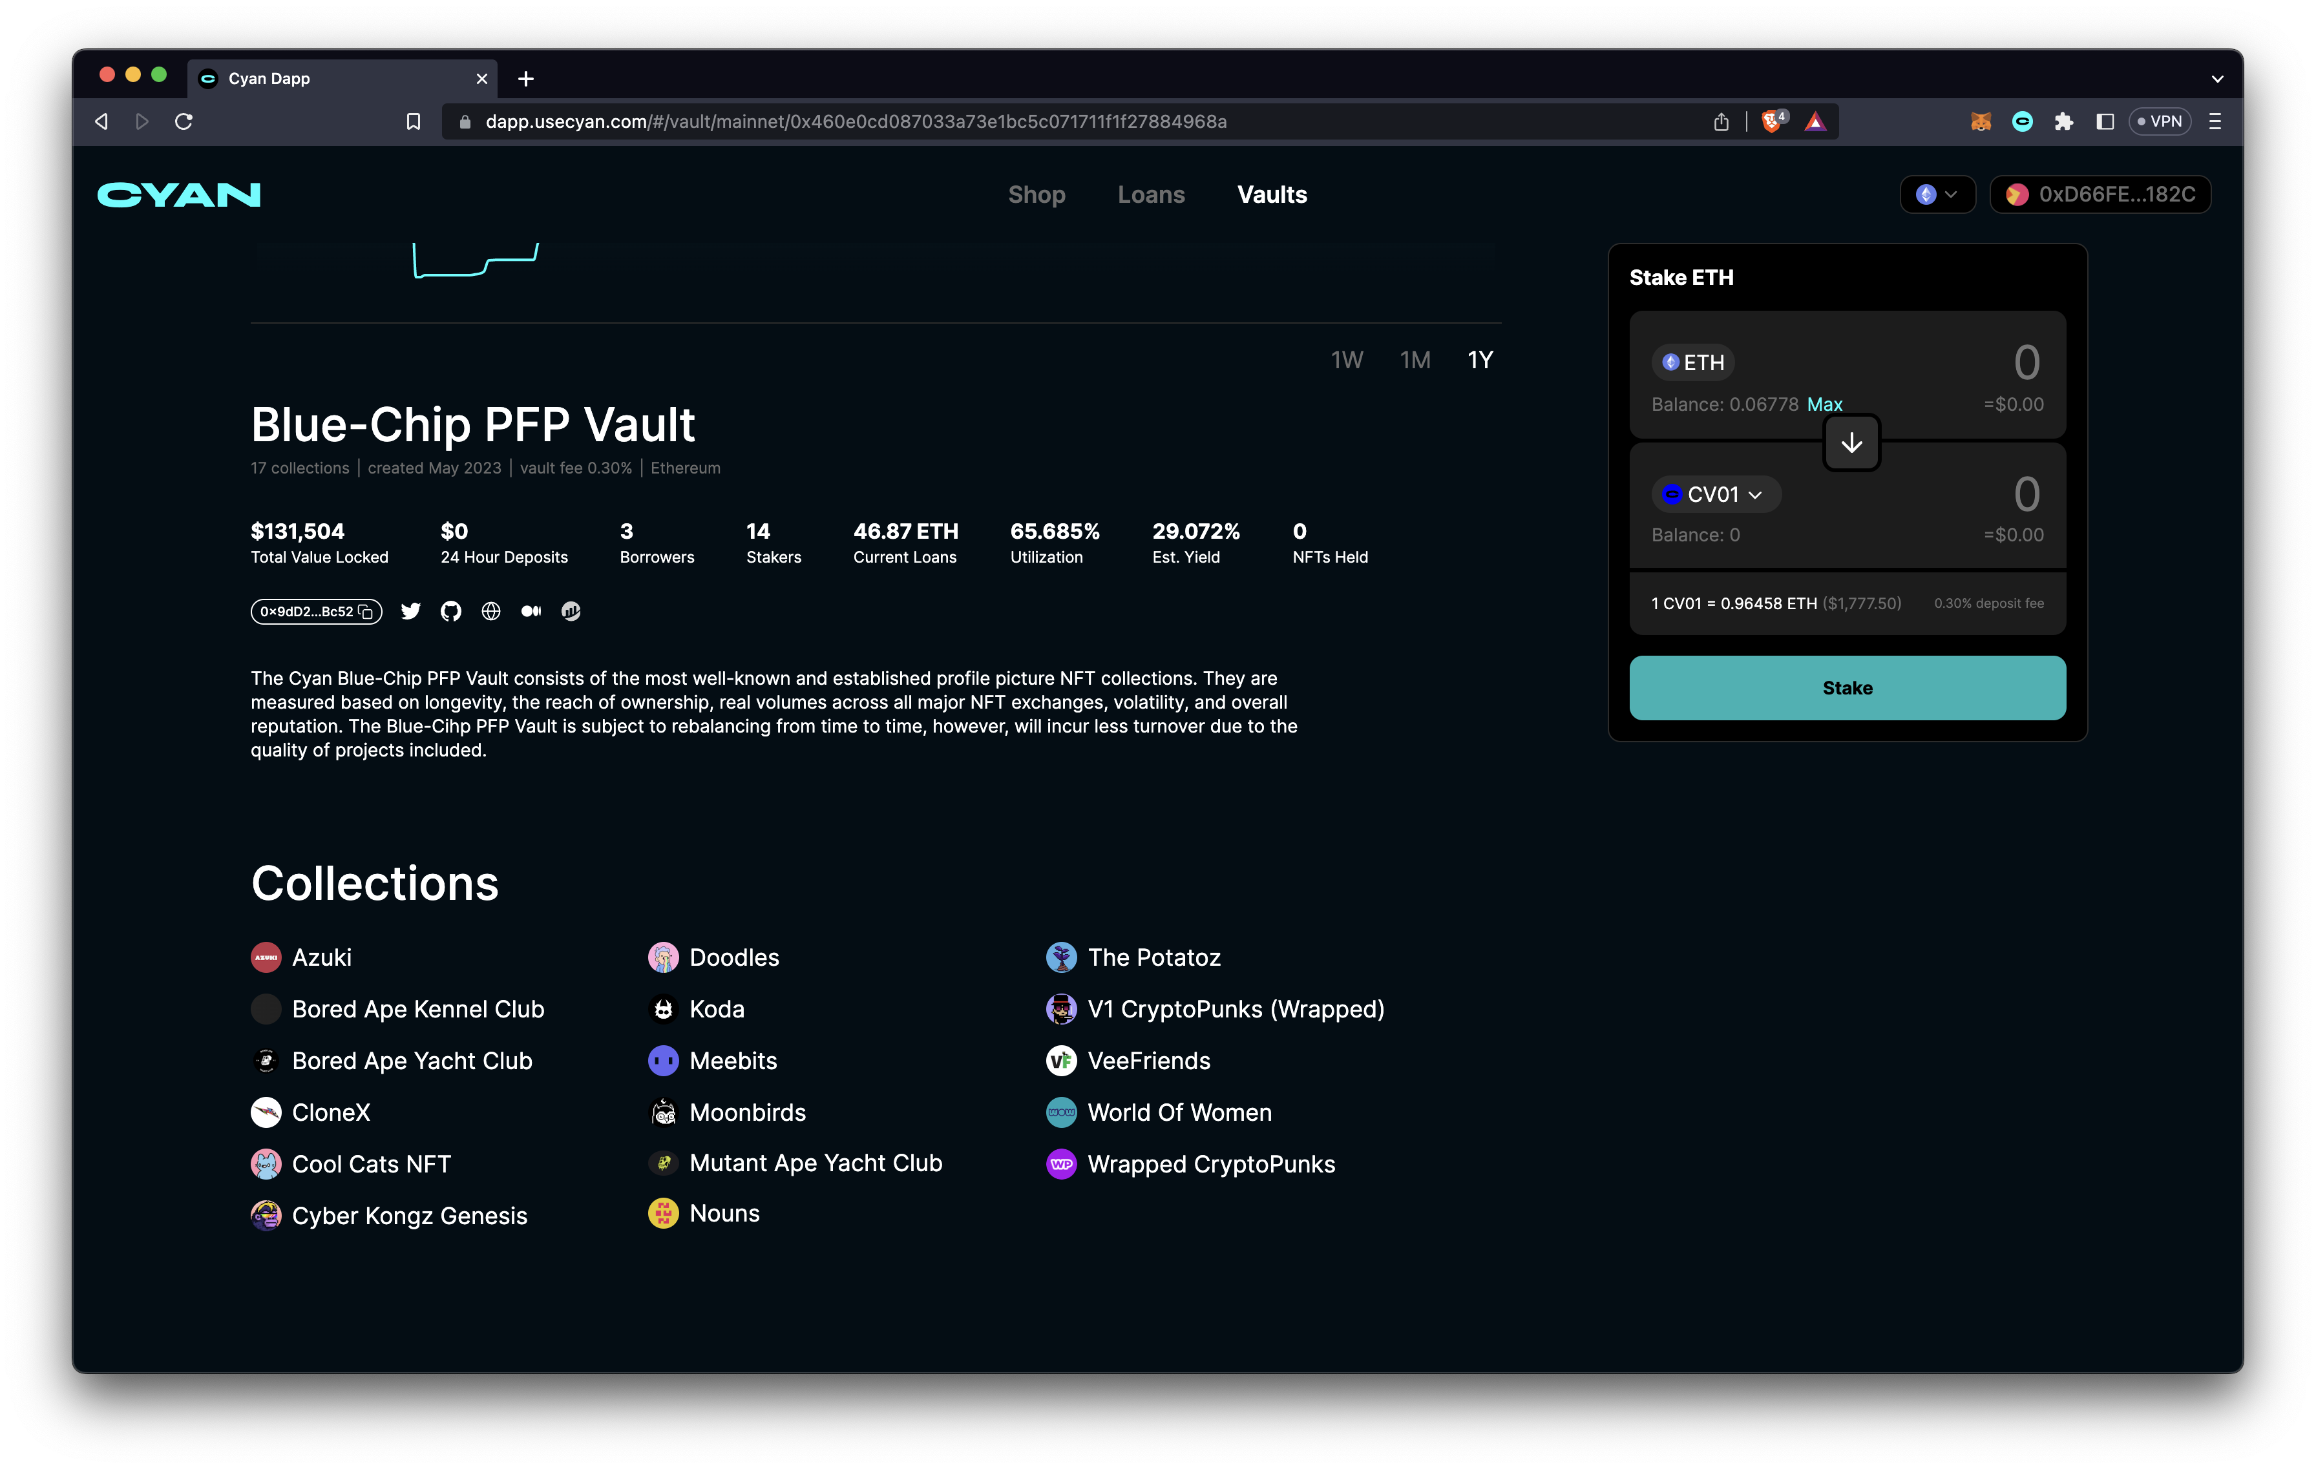Click the Brave Shields icon
Screen dimensions: 2316x1469
pos(1772,121)
